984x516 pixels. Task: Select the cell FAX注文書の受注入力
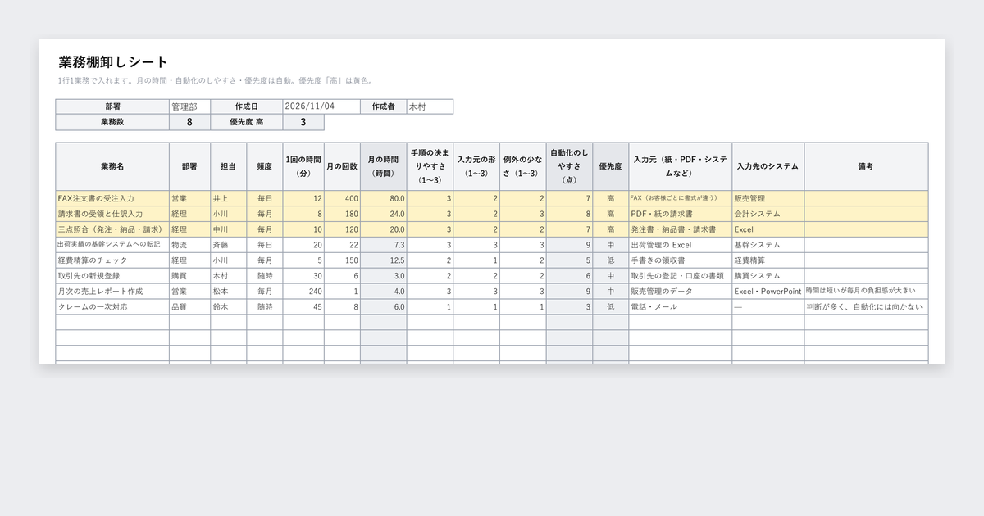[112, 198]
